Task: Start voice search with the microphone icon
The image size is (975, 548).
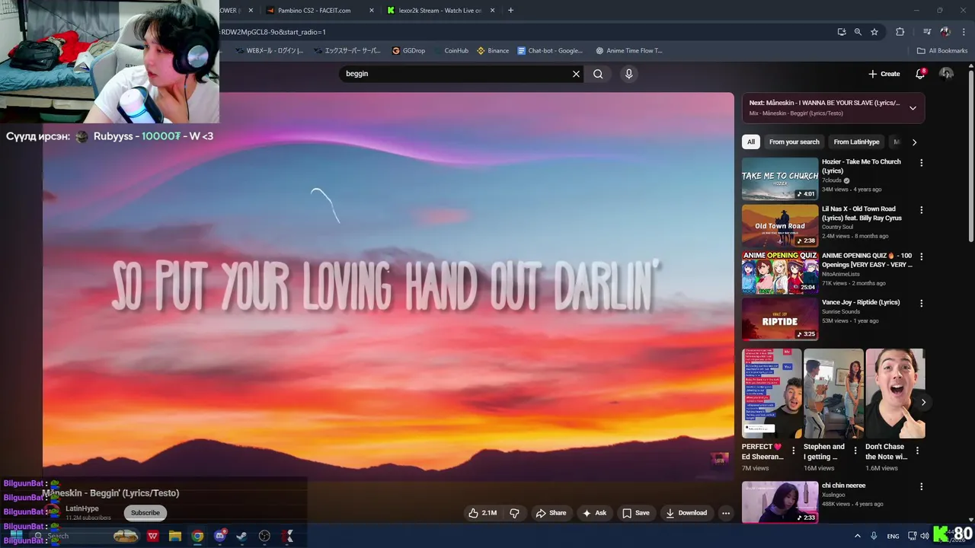Action: click(628, 74)
